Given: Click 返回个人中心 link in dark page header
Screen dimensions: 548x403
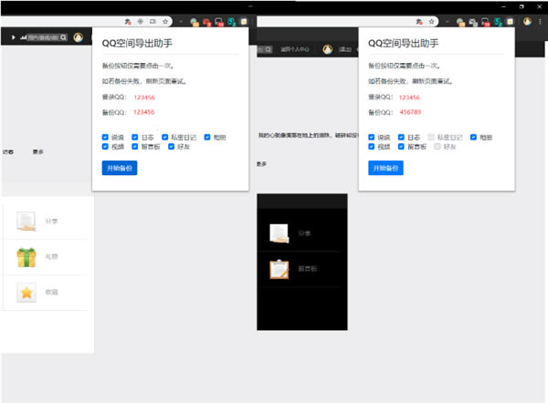Looking at the screenshot, I should click(x=295, y=49).
